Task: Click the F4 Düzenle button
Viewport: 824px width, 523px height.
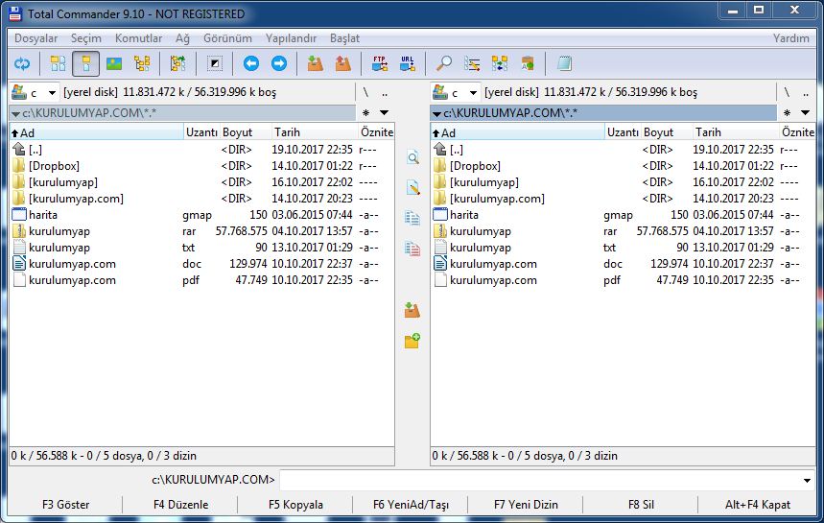Action: pyautogui.click(x=180, y=505)
